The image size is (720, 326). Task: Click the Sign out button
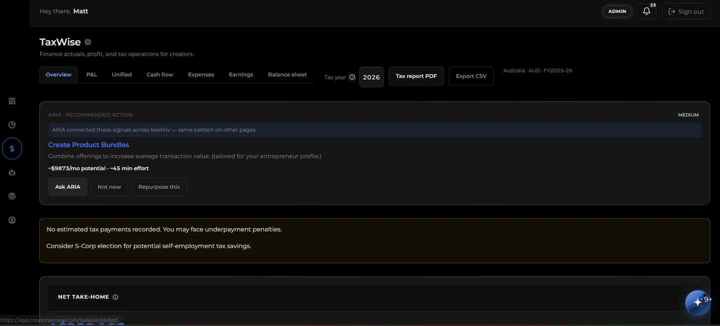pyautogui.click(x=686, y=11)
